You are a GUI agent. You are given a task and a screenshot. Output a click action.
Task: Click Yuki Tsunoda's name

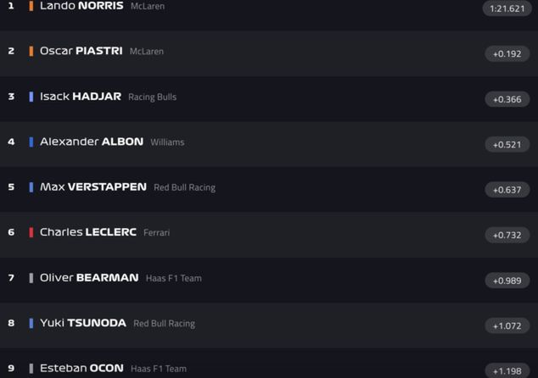click(83, 323)
